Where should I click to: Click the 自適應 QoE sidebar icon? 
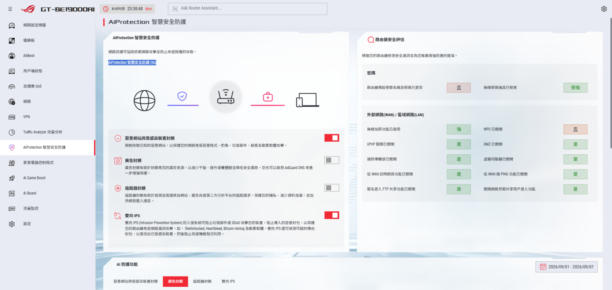click(x=12, y=86)
